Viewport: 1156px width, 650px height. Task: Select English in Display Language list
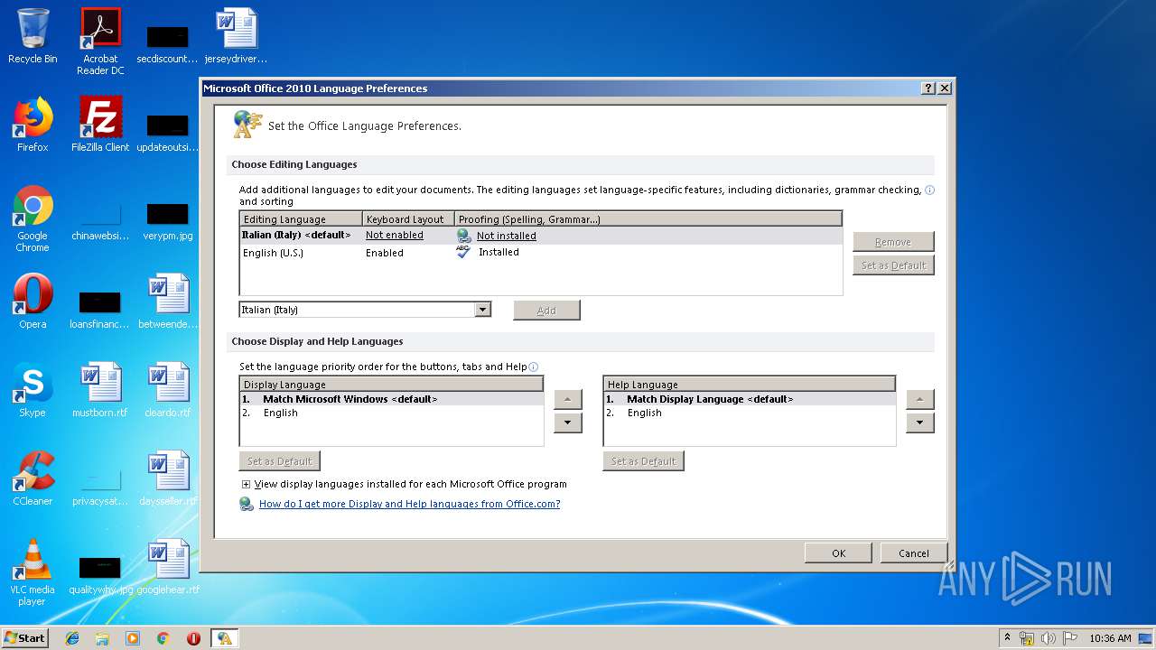[x=391, y=413]
